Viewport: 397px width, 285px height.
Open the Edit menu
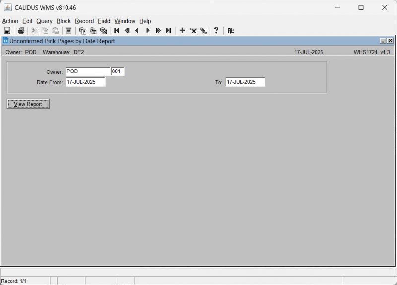coord(27,21)
